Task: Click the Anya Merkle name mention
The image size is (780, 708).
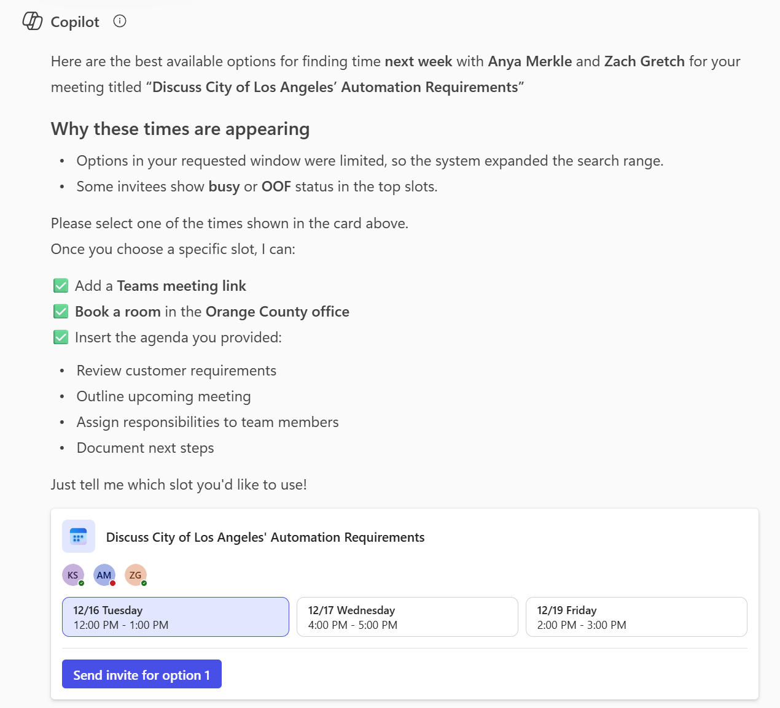Action: (x=530, y=61)
